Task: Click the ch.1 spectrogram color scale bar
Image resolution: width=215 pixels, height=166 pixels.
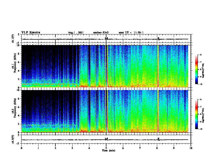Action: (x=196, y=69)
